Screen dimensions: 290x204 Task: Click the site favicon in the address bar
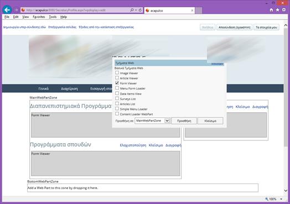tap(23, 10)
